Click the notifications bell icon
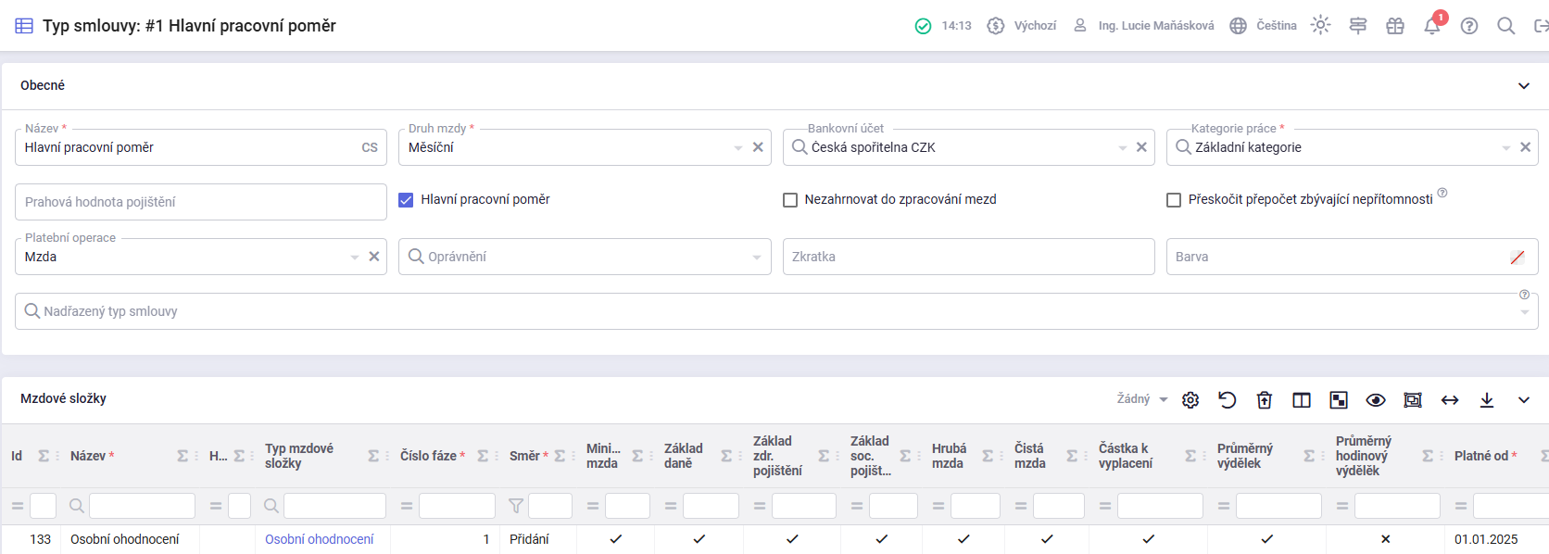This screenshot has height=554, width=1549. click(1431, 26)
